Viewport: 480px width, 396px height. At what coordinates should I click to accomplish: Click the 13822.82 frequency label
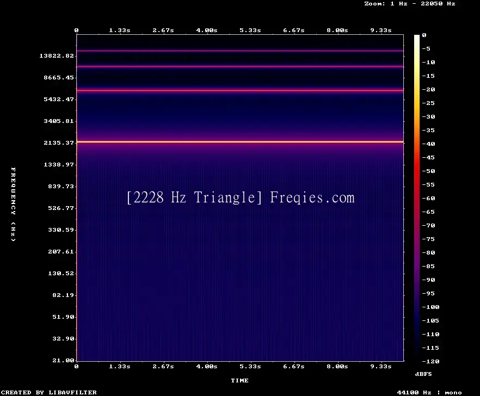coord(57,55)
